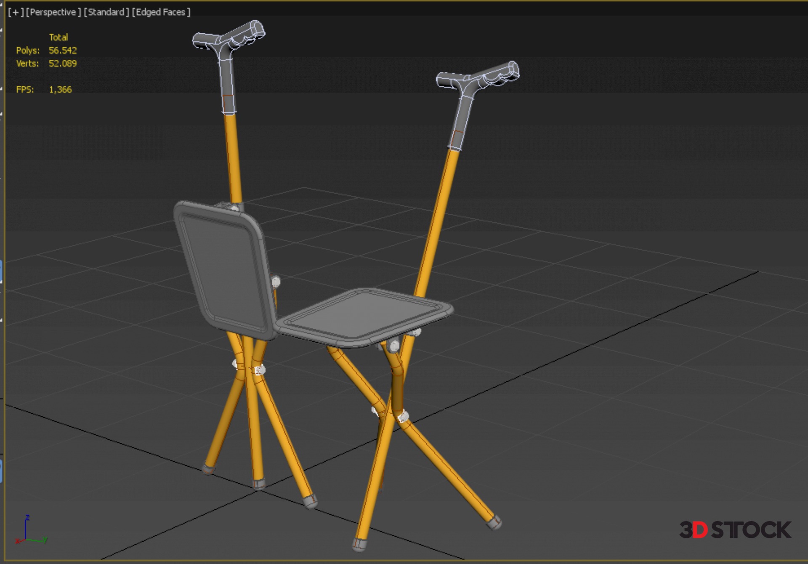Open the Edged Faces per-view menu

pyautogui.click(x=161, y=12)
